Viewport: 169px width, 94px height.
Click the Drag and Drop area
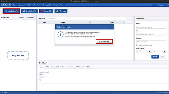18,56
